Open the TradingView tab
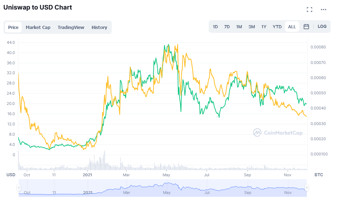The width and height of the screenshot is (337, 201). click(71, 27)
